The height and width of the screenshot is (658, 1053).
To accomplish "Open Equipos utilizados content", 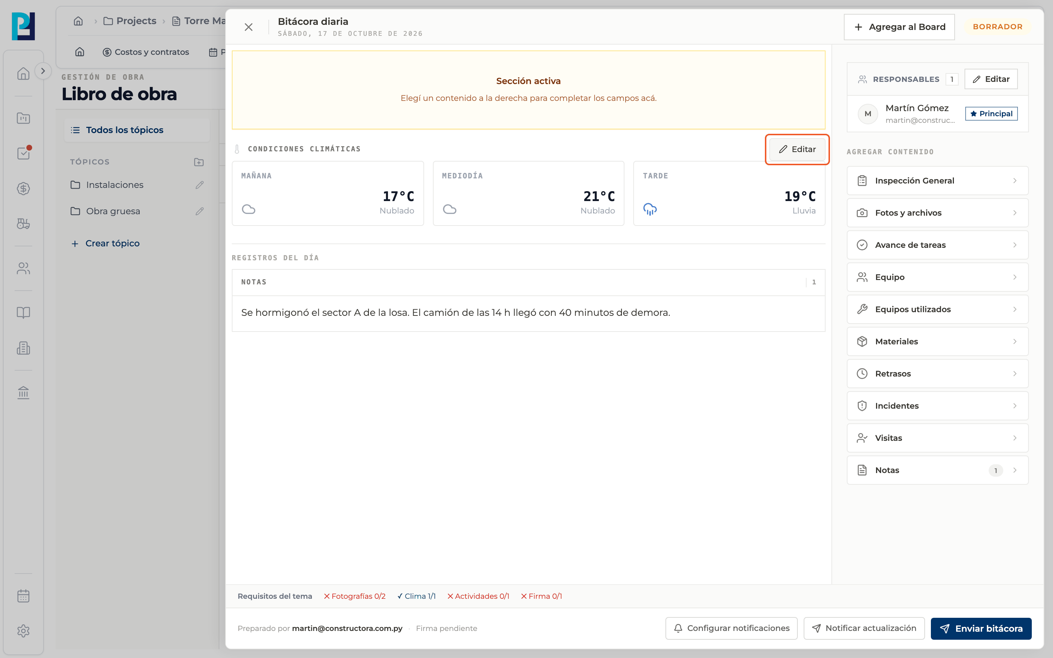I will [x=937, y=309].
